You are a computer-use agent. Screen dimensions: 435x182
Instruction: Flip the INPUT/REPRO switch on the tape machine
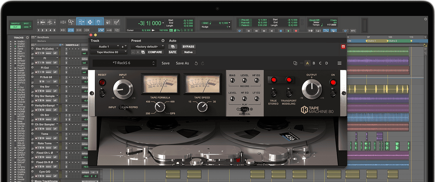click(x=124, y=107)
